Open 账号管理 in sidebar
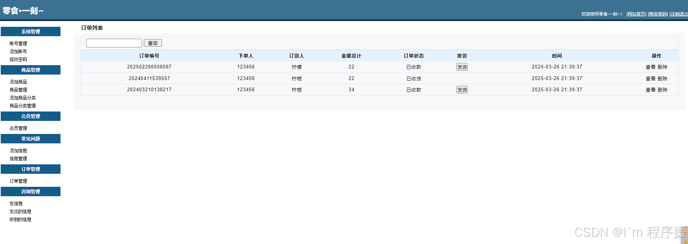 click(18, 43)
